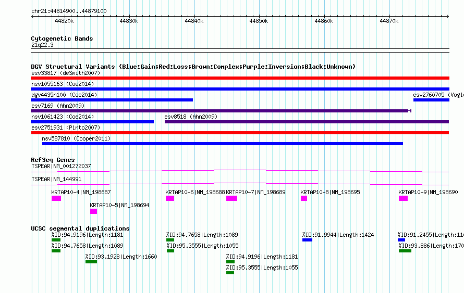Click the %ID:91.9944|Length:1424 label
The width and height of the screenshot is (464, 293).
[x=338, y=235]
